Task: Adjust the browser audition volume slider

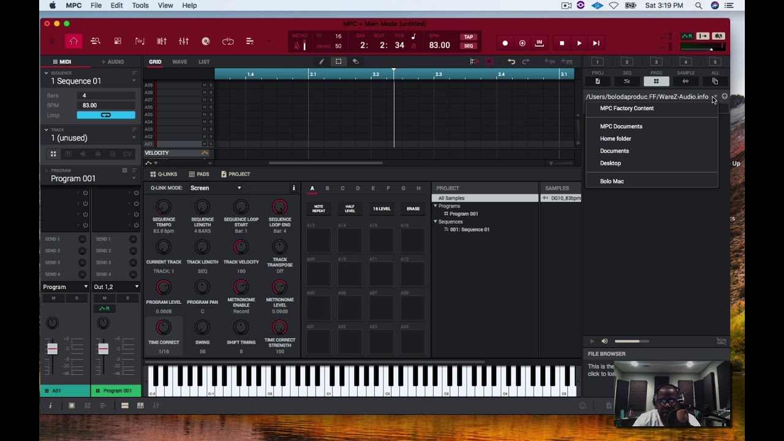Action: pos(631,341)
